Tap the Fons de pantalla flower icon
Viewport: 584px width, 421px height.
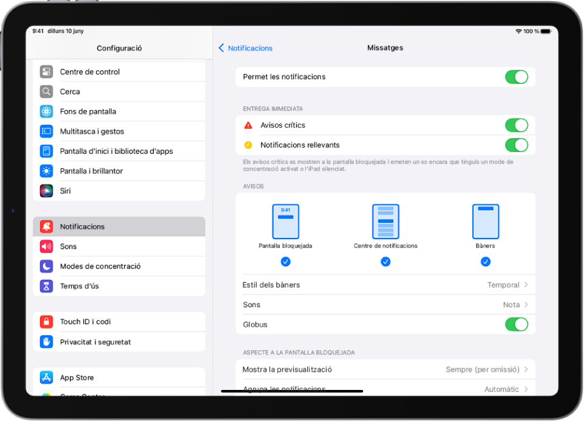click(46, 111)
